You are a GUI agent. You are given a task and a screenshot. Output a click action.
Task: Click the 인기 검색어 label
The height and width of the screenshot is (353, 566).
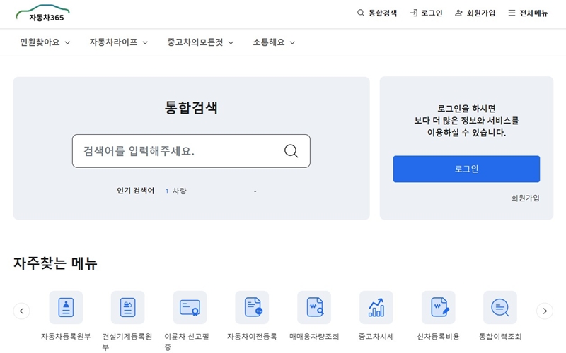click(x=135, y=191)
